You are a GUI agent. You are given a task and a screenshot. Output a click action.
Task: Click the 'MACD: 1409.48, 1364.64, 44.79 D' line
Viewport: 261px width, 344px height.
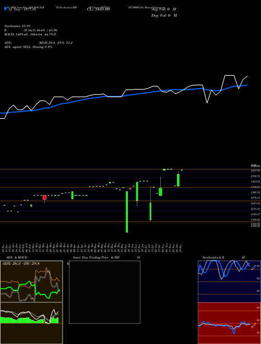[x=30, y=34]
